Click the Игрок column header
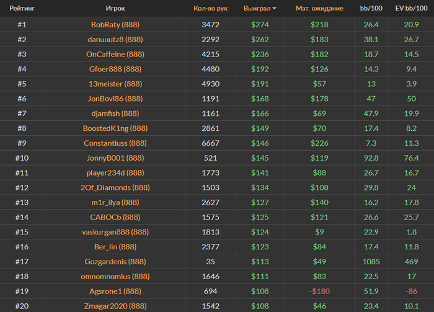 tap(116, 9)
